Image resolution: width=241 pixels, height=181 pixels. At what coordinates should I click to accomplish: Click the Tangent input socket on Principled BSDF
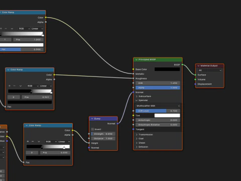134,129
